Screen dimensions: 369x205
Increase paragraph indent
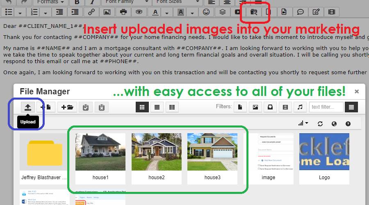[x=75, y=12]
